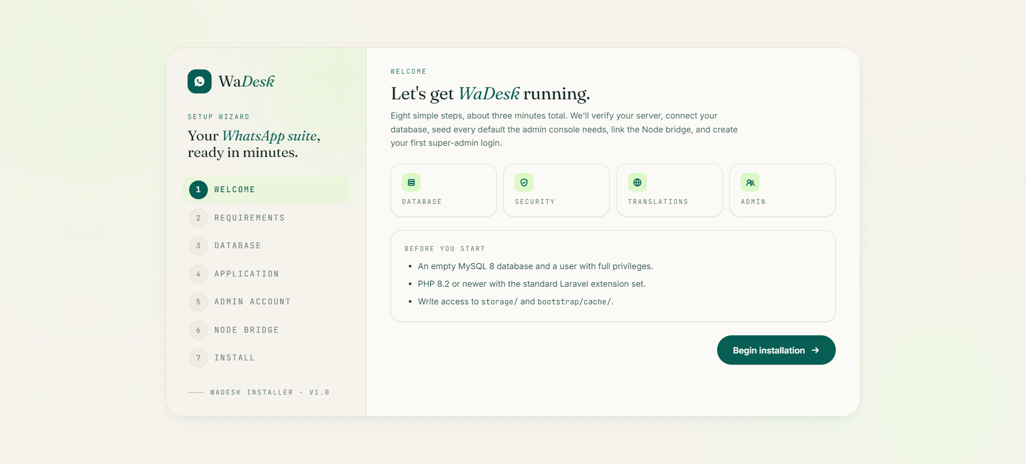Select the Welcome step label
The width and height of the screenshot is (1026, 464).
[235, 190]
